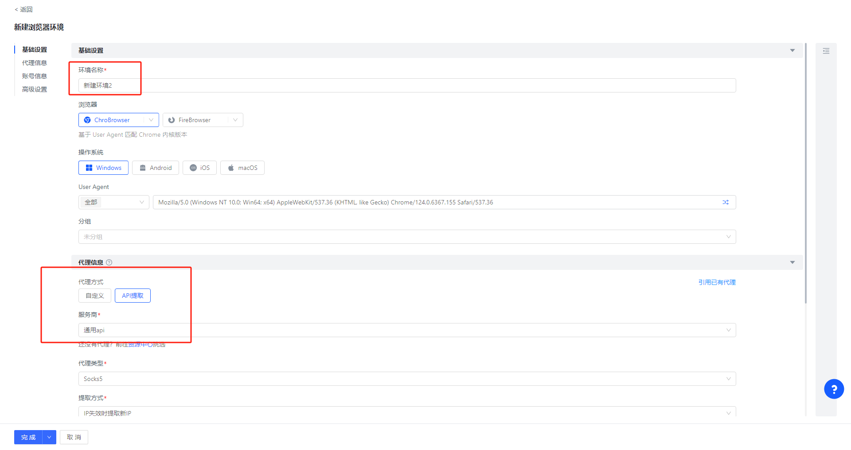
Task: Navigate to 账号信息 in the sidebar
Action: [x=35, y=76]
